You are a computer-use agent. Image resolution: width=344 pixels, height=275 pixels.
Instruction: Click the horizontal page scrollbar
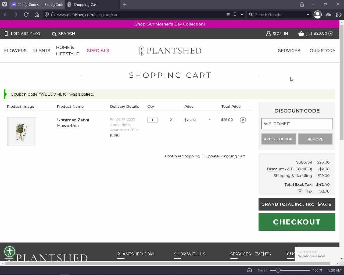[x=167, y=263]
